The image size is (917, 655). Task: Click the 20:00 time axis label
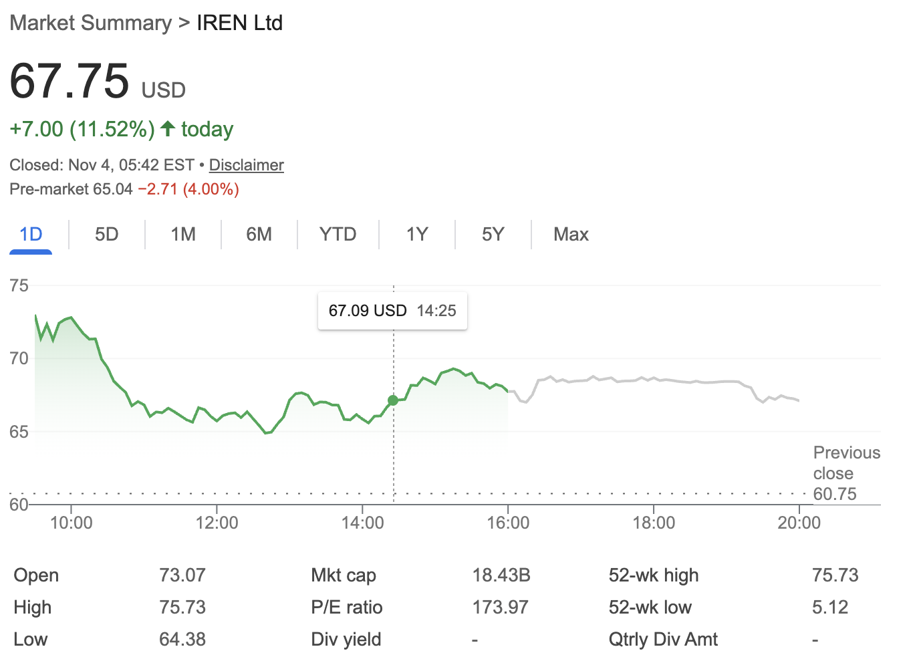tap(799, 523)
